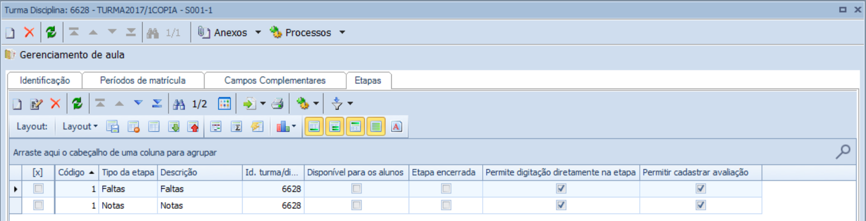Expand the export dropdown arrow
This screenshot has width=866, height=221.
point(263,104)
